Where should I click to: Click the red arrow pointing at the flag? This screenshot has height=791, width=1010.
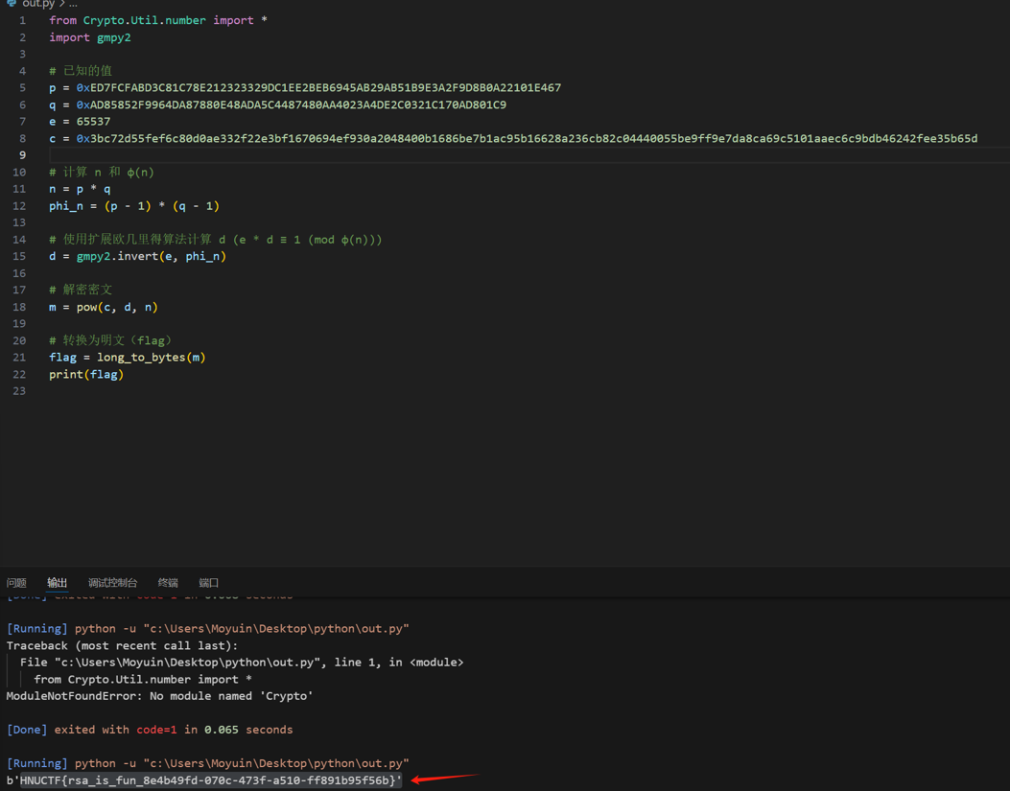point(443,779)
